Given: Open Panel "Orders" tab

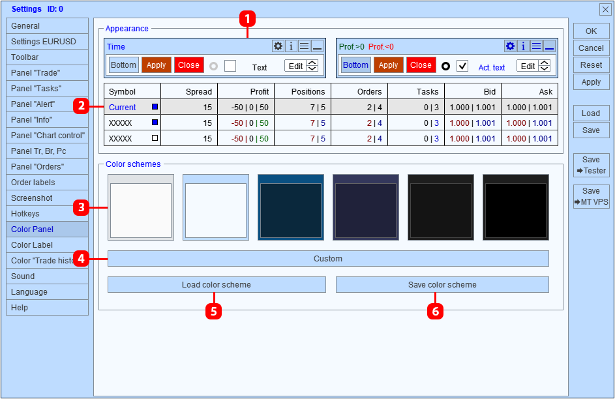Looking at the screenshot, I should pos(47,167).
